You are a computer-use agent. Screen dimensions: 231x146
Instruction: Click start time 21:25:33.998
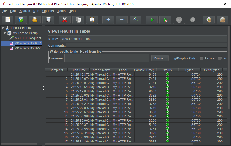(x=80, y=137)
